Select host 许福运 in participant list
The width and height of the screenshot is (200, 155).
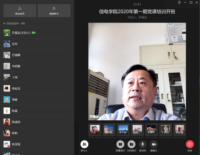tap(37, 33)
